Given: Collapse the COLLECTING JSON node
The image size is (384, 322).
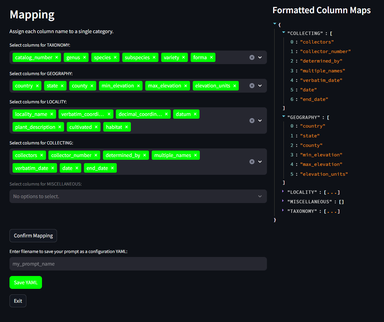Looking at the screenshot, I should [284, 33].
